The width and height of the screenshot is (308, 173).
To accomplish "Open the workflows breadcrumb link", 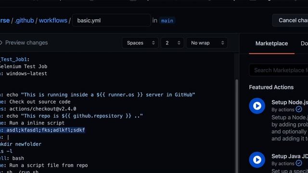I will [x=53, y=20].
